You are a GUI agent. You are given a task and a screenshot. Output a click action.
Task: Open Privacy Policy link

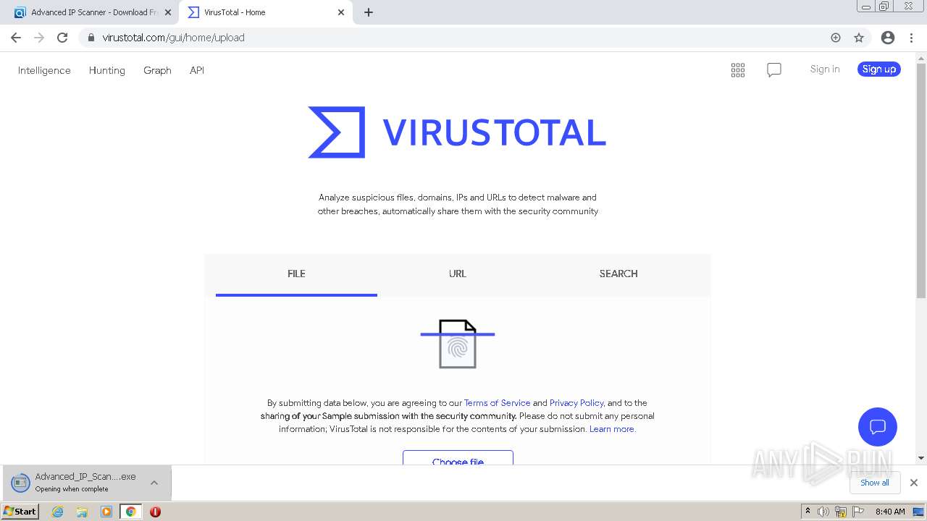tap(576, 403)
